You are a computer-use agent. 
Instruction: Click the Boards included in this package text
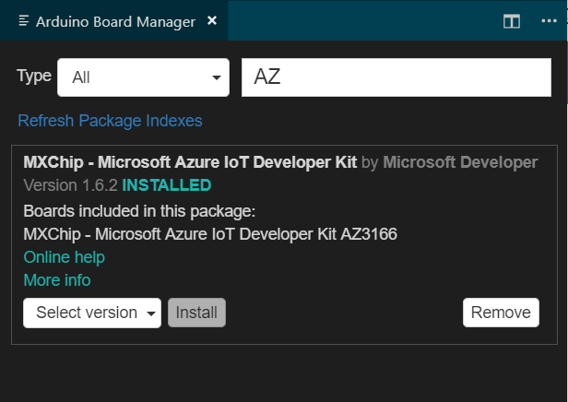[x=139, y=210]
